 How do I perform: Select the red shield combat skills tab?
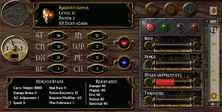tap(150, 27)
